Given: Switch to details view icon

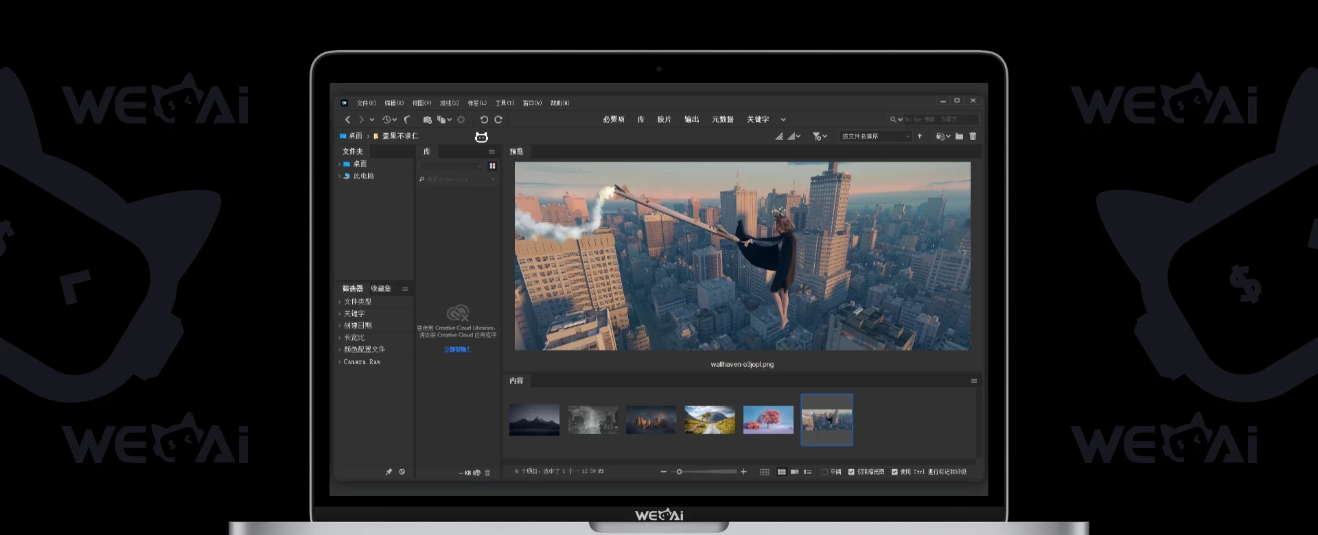Looking at the screenshot, I should coord(794,472).
